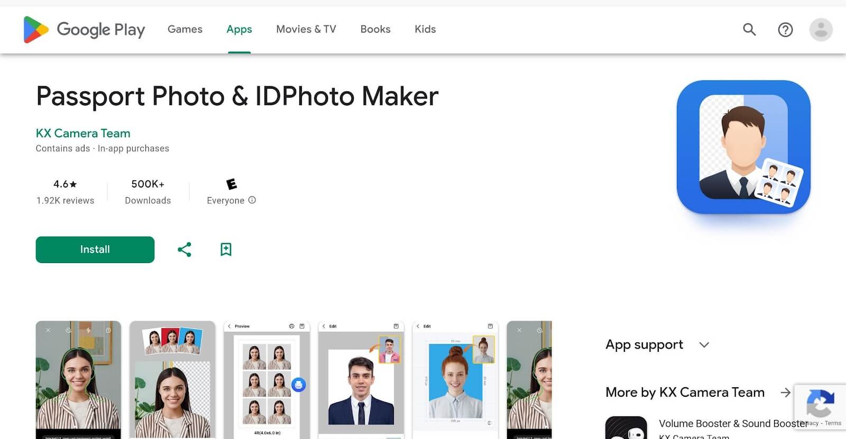Image resolution: width=846 pixels, height=439 pixels.
Task: Click the Everyone rating info icon
Action: tap(252, 200)
